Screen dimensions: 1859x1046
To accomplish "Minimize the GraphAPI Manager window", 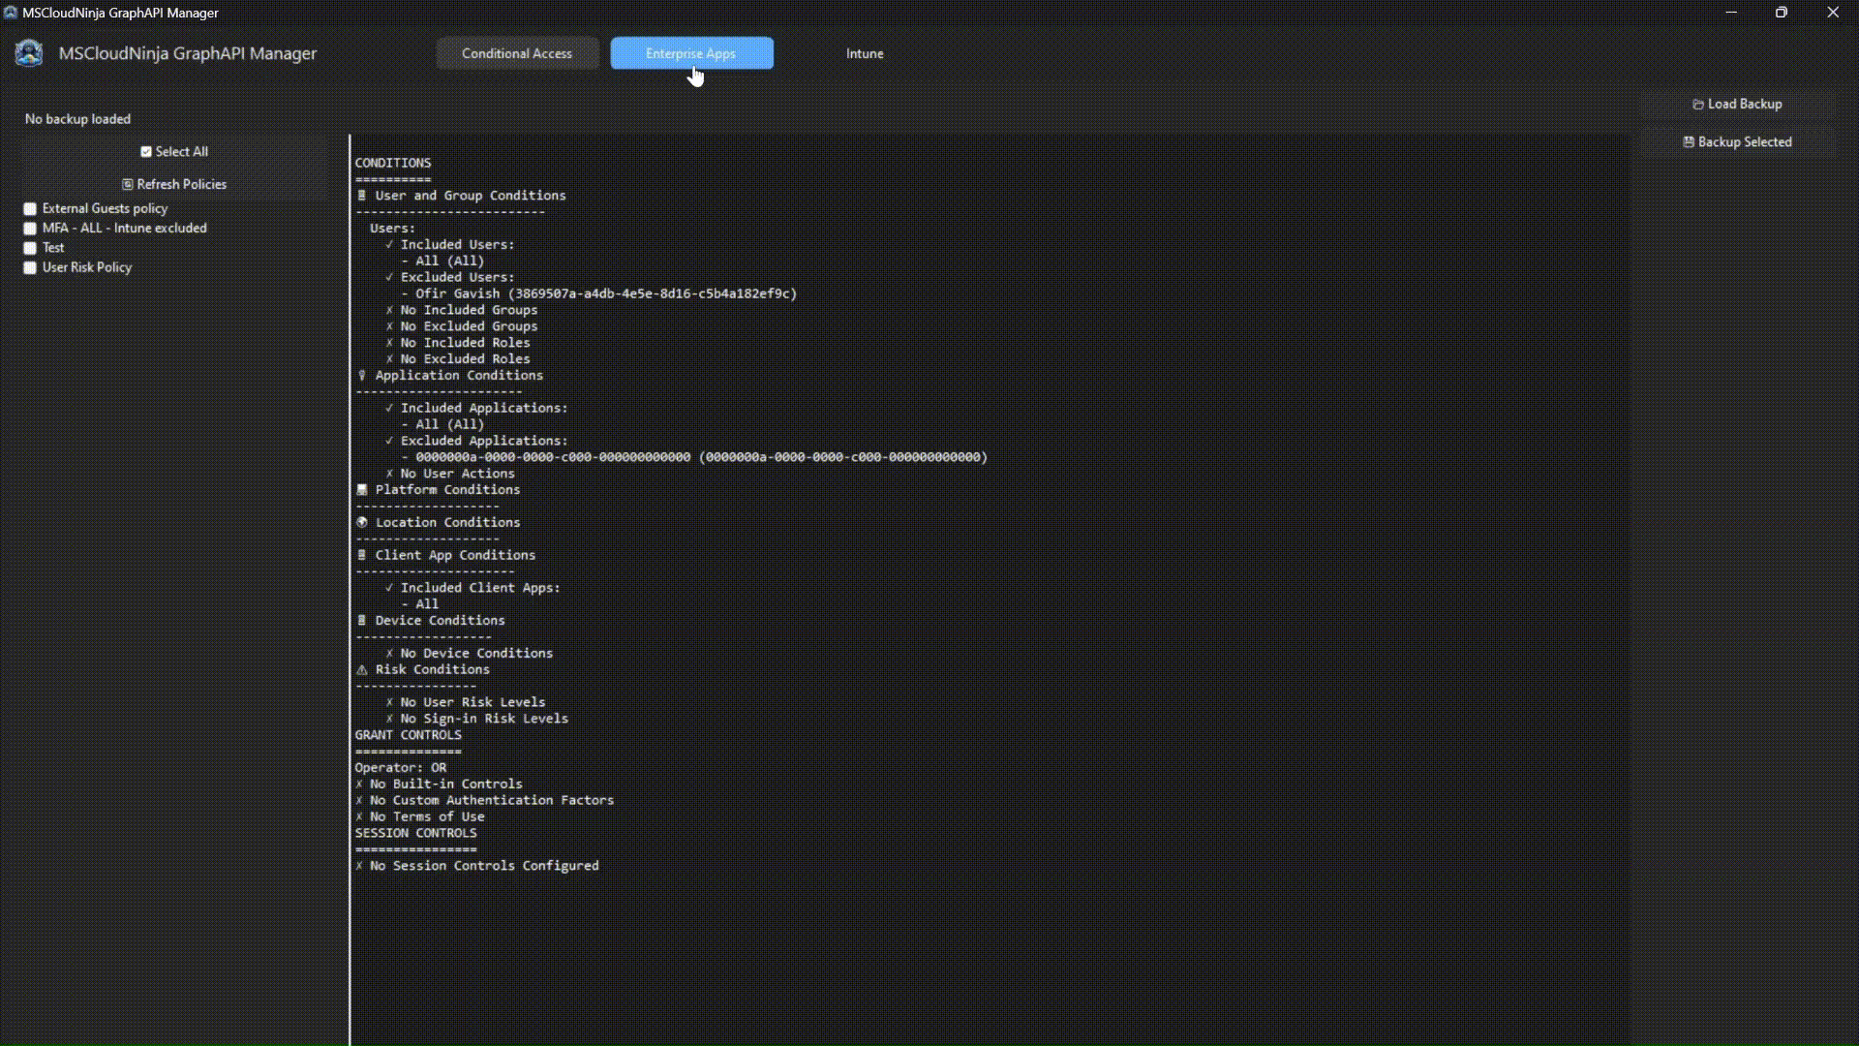I will tap(1731, 13).
